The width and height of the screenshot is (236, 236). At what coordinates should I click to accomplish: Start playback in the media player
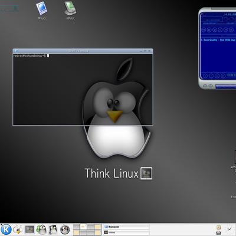click(x=209, y=30)
